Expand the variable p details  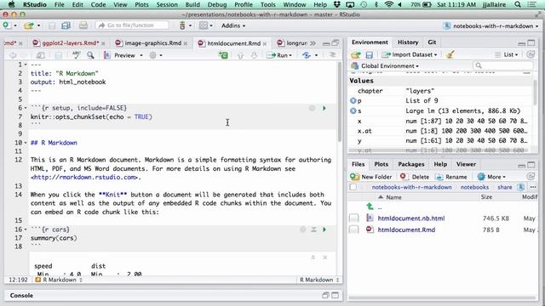click(353, 100)
